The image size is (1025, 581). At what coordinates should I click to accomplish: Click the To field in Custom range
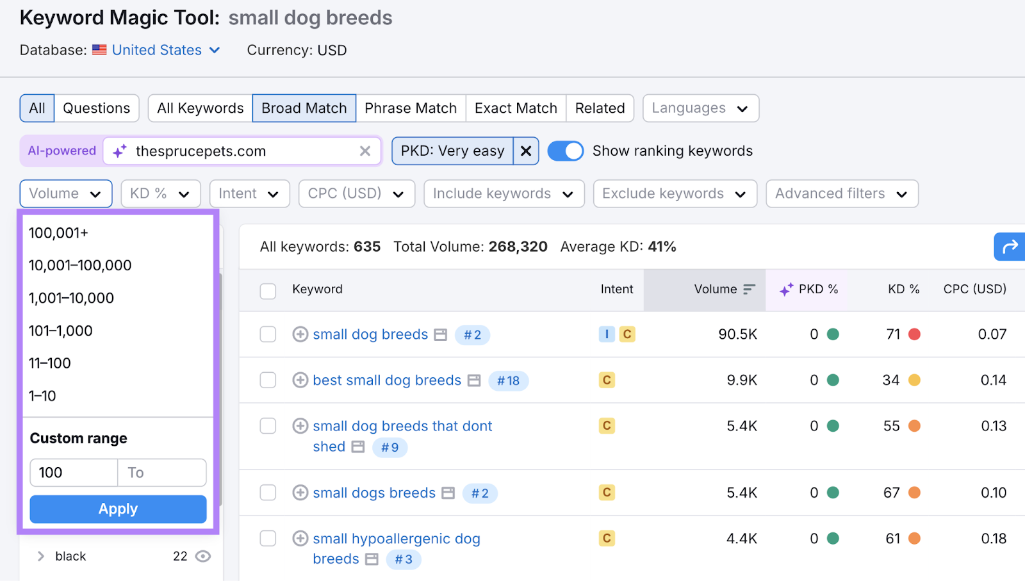click(161, 472)
